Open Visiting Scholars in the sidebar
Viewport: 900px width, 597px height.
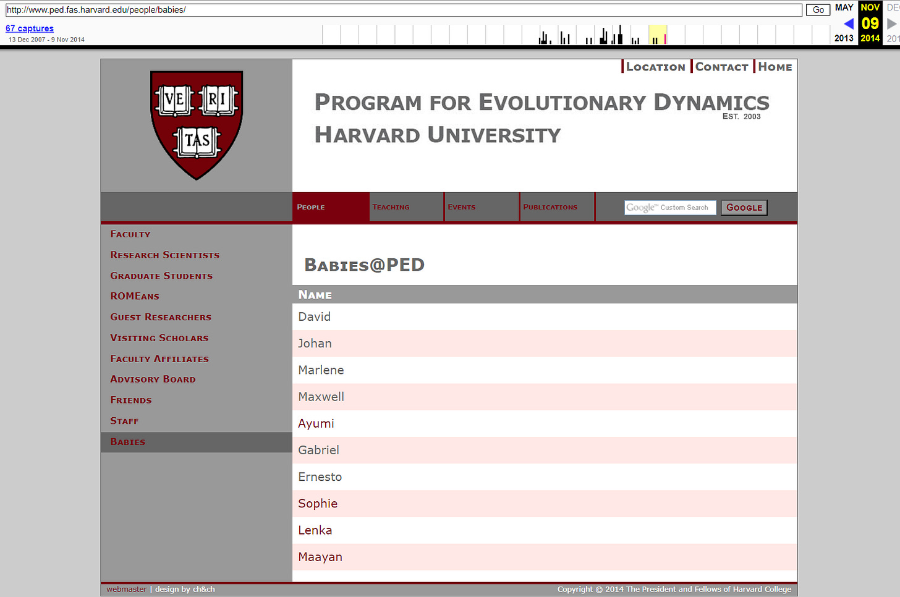[x=159, y=339]
